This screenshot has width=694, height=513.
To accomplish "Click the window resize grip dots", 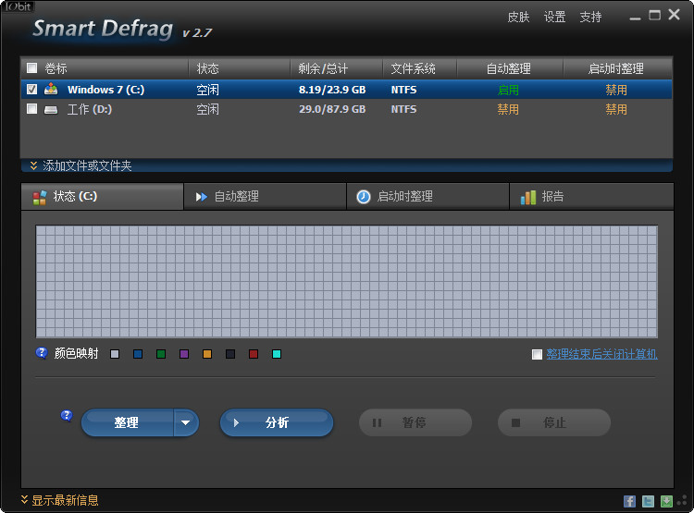I will click(x=682, y=501).
